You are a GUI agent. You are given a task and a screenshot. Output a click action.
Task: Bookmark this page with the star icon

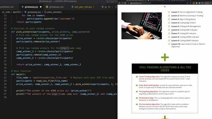pos(190,3)
